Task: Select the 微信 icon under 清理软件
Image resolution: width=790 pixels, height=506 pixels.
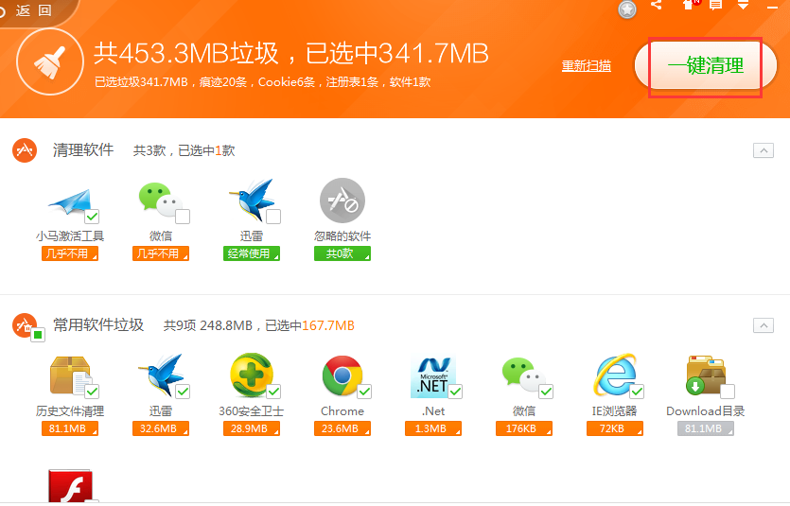Action: tap(160, 200)
